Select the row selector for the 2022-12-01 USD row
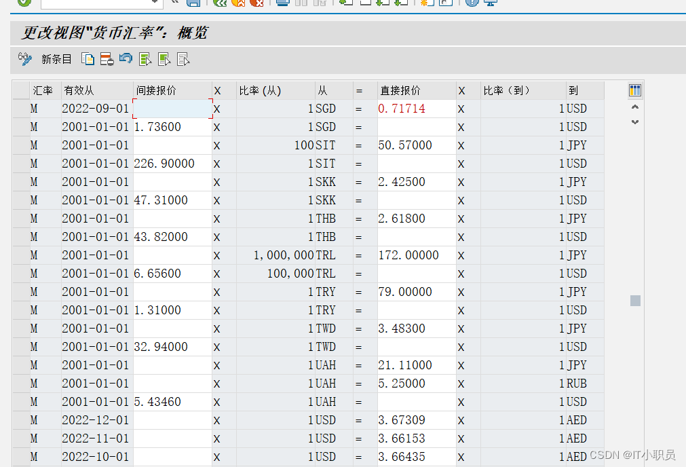The width and height of the screenshot is (686, 467). coord(20,421)
